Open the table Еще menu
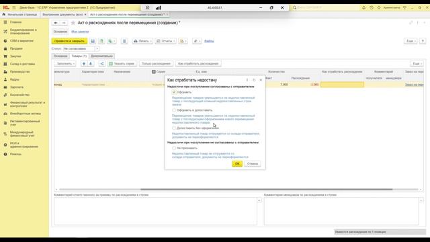Image resolution: width=430 pixels, height=242 pixels. point(417,64)
